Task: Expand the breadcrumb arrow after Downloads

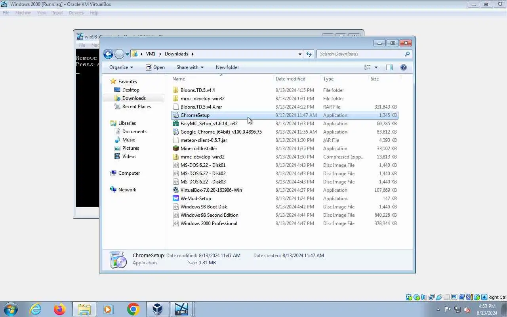Action: (x=193, y=54)
